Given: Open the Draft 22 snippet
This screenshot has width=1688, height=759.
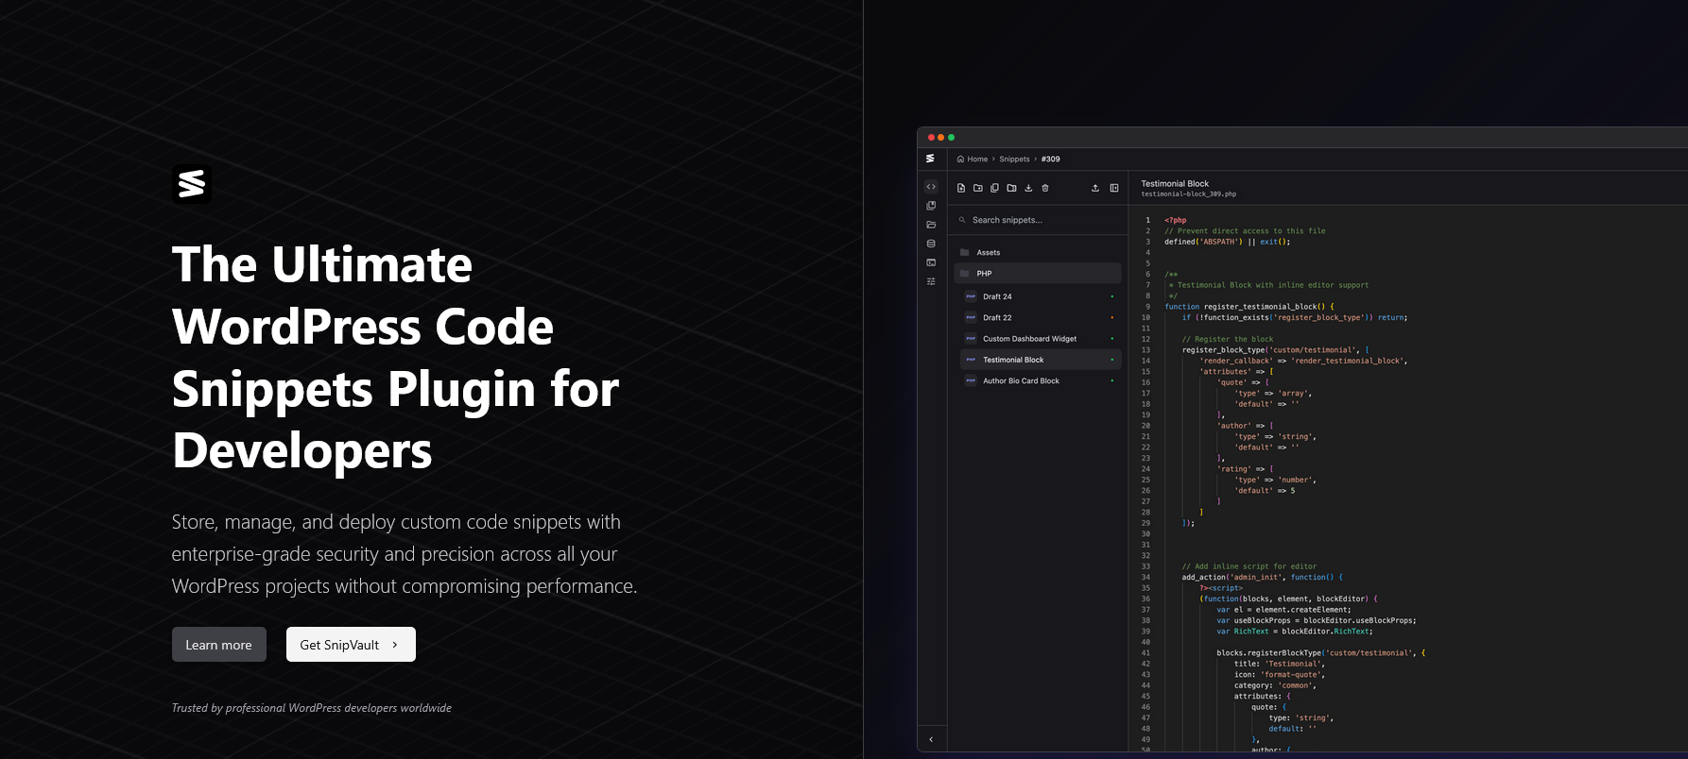Looking at the screenshot, I should click(x=1041, y=317).
